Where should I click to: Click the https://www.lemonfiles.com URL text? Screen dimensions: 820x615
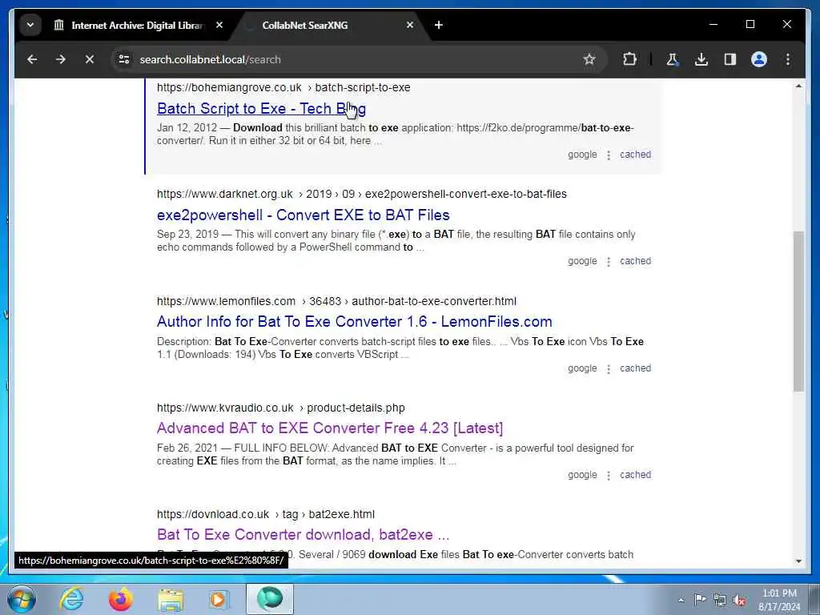(226, 302)
